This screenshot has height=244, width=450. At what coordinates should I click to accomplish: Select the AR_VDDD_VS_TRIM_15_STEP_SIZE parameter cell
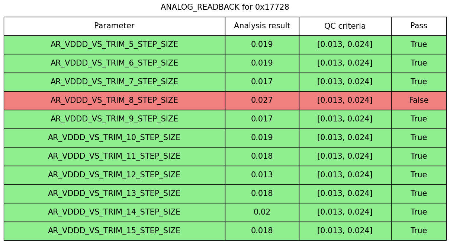tap(114, 231)
